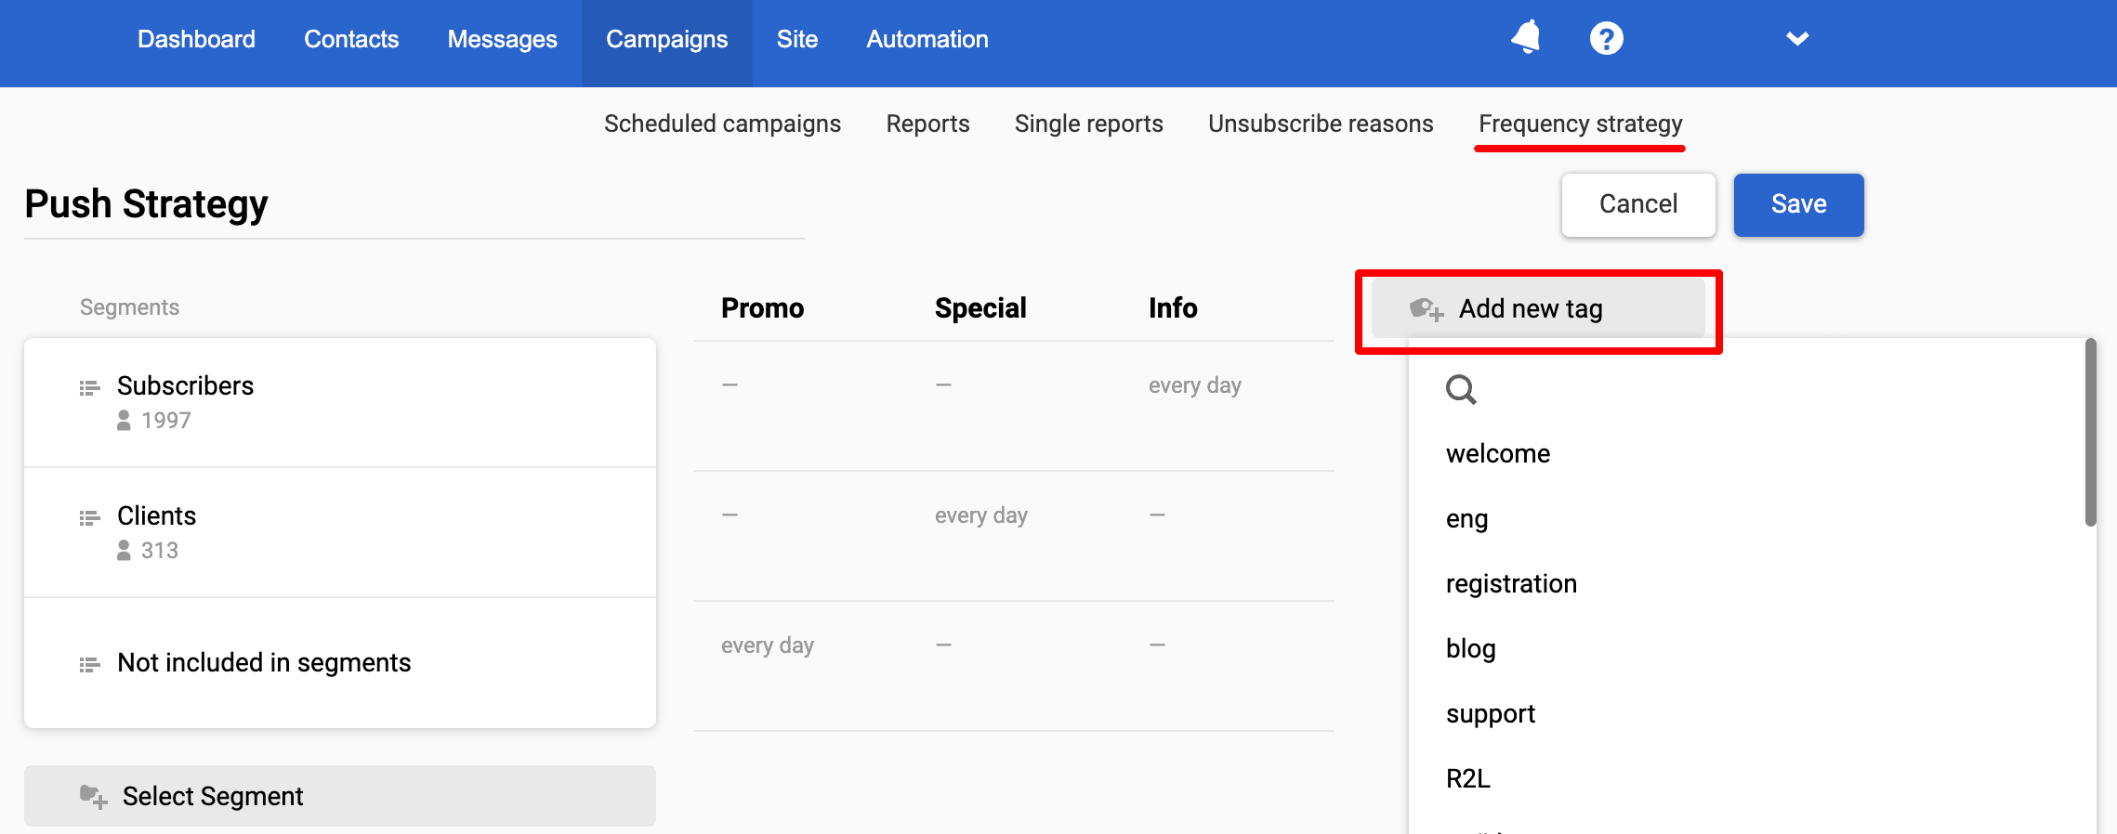Set Not included Special frequency dash

(943, 645)
